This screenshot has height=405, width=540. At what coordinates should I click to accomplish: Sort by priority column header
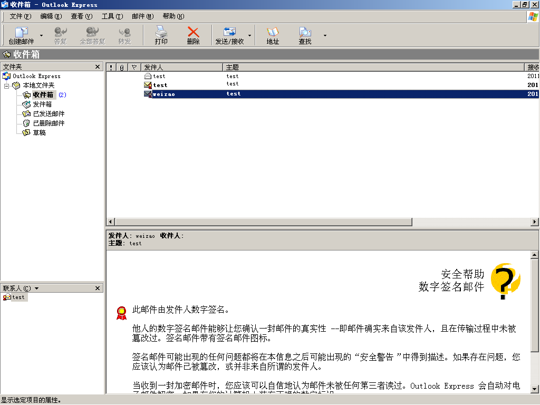coord(111,67)
